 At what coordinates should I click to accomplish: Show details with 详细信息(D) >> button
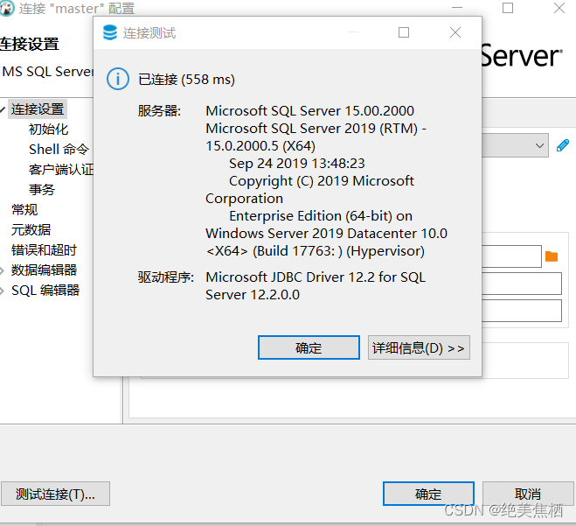419,347
